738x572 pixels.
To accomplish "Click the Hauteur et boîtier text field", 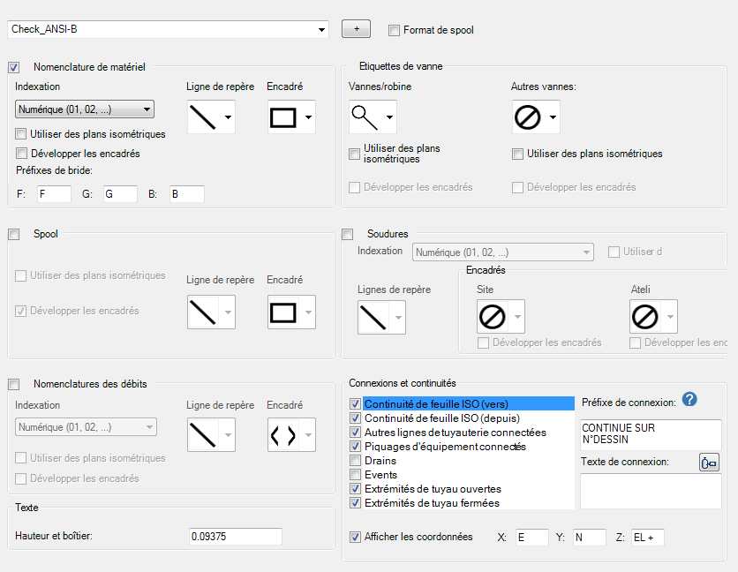I will tap(235, 537).
